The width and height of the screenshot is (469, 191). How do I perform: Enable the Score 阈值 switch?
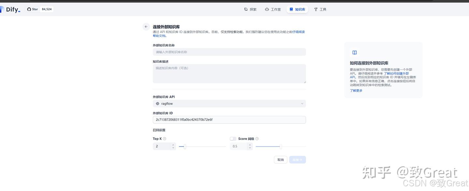tap(233, 138)
